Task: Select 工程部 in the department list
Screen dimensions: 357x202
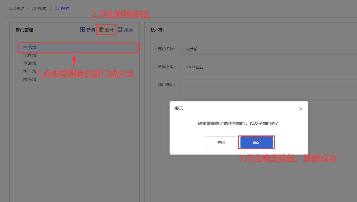Action: point(30,55)
